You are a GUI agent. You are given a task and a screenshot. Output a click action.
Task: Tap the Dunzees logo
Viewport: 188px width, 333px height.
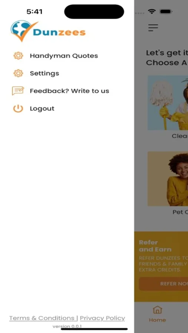tap(48, 31)
